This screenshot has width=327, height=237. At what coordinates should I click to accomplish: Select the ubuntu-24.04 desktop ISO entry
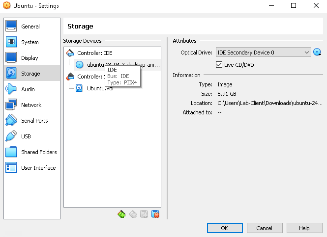click(117, 65)
